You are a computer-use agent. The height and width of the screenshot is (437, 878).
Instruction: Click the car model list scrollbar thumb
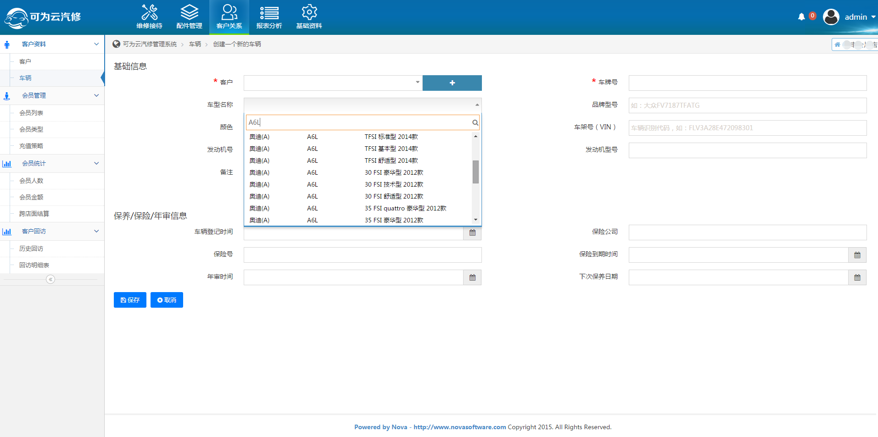click(x=475, y=171)
